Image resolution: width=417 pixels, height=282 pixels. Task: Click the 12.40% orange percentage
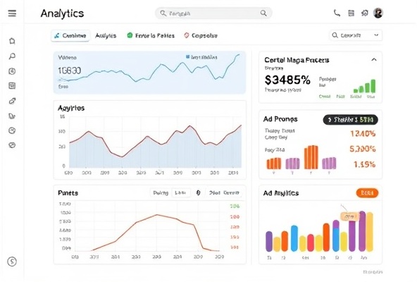pos(363,133)
